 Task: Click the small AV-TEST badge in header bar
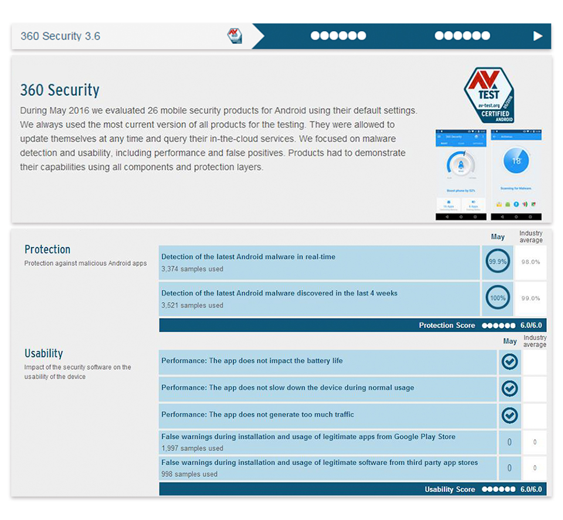point(235,36)
